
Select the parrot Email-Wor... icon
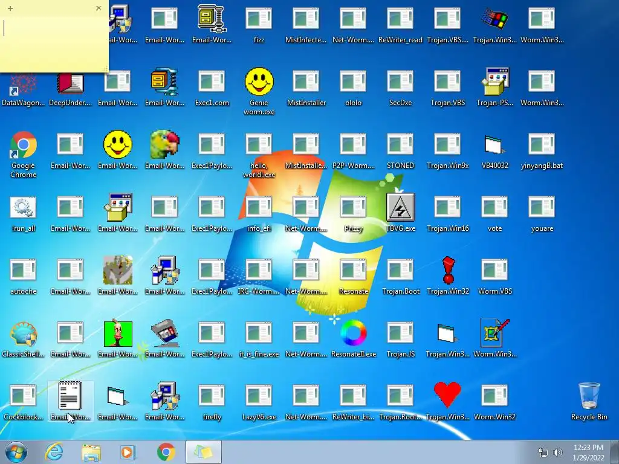(x=164, y=144)
